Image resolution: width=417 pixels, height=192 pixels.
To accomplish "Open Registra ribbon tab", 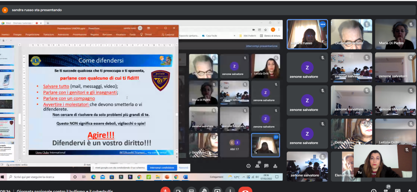I will pyautogui.click(x=94, y=35).
